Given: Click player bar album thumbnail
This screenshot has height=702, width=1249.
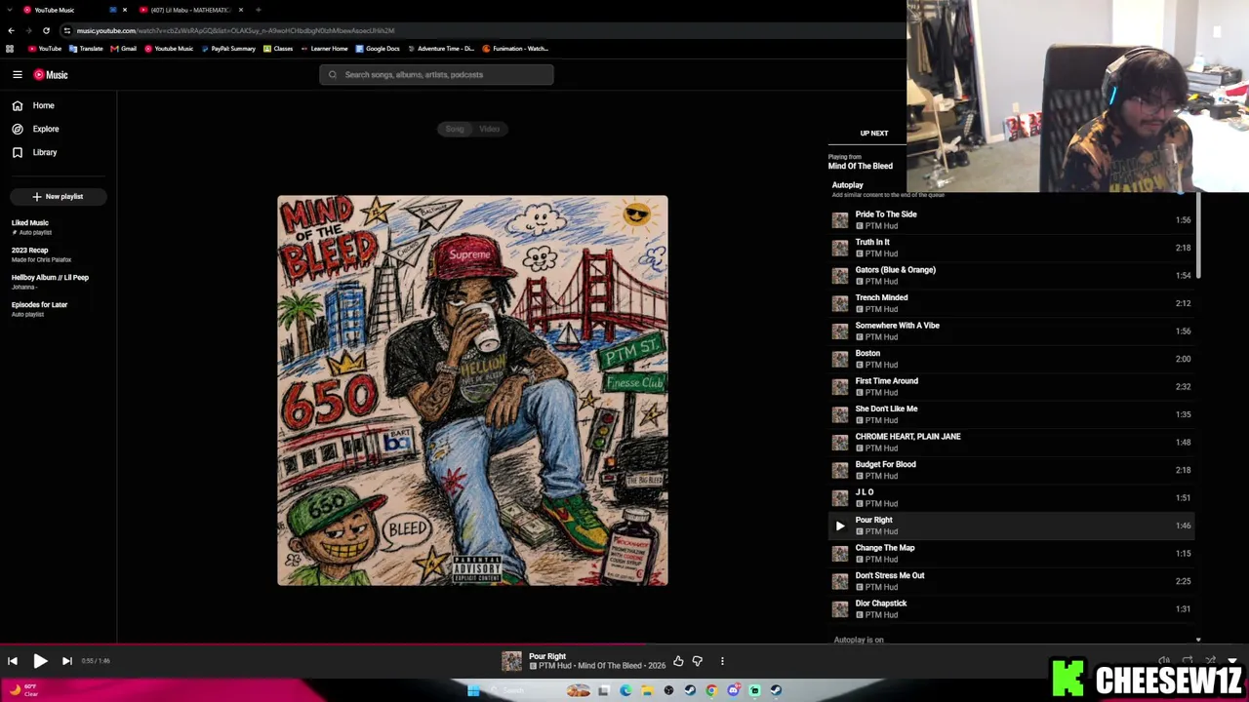Looking at the screenshot, I should click(x=511, y=661).
